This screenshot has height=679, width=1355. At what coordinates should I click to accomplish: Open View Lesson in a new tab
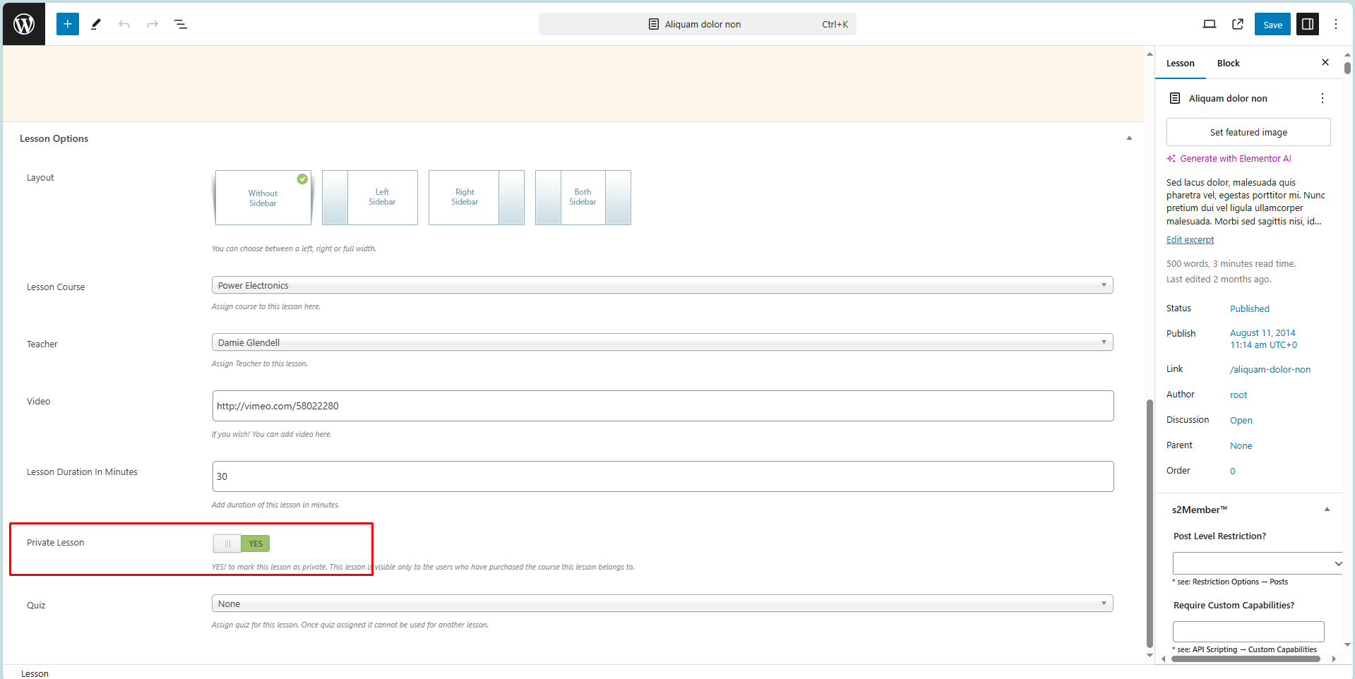[1238, 24]
